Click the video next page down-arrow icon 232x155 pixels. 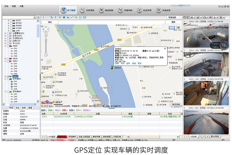[x=188, y=17]
